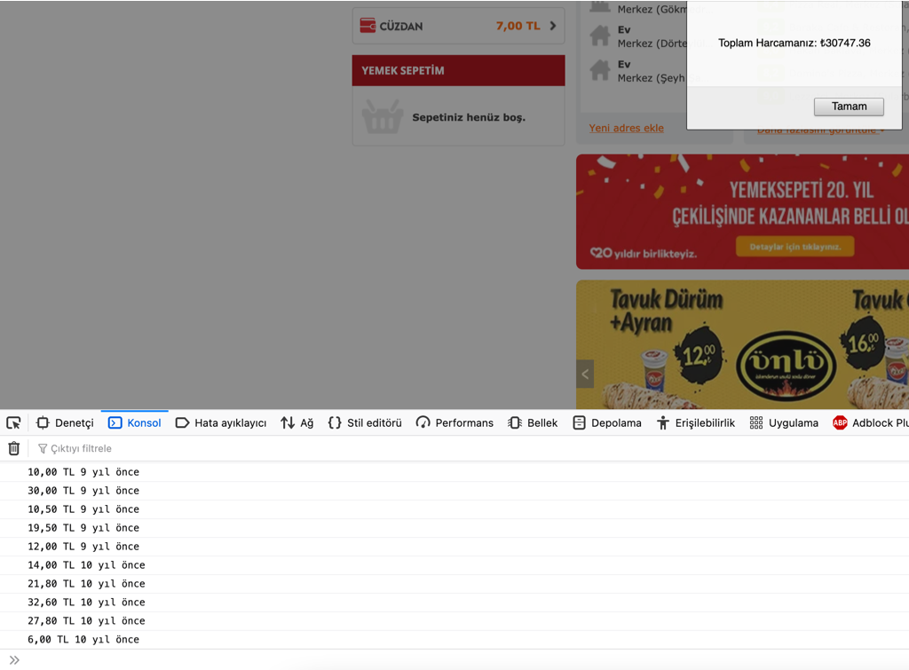Image resolution: width=909 pixels, height=670 pixels.
Task: Click the house icon beside Merkez (Şeyh
Action: [600, 70]
